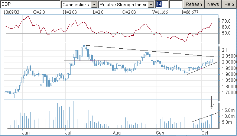Click the down arrow annotation above volume
Viewport: 237px width, 136px height.
pos(211,102)
